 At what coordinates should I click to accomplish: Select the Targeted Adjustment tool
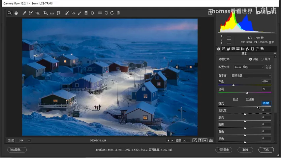(x=37, y=13)
